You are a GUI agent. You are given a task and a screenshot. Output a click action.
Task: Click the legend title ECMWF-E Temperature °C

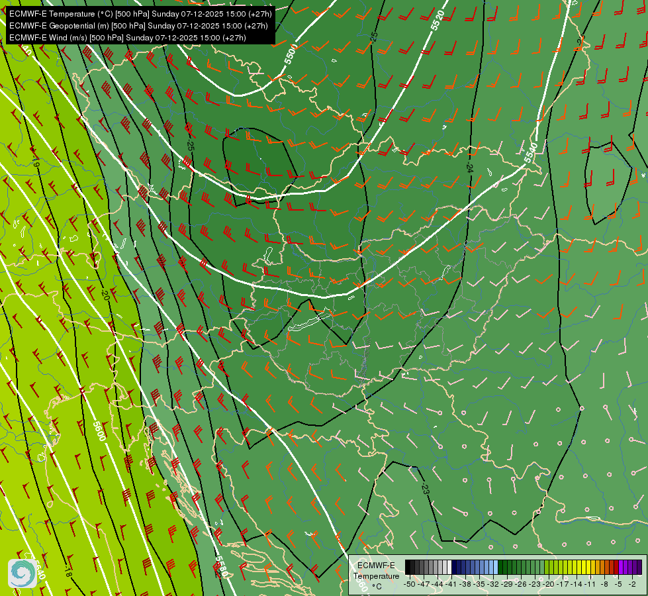(377, 575)
